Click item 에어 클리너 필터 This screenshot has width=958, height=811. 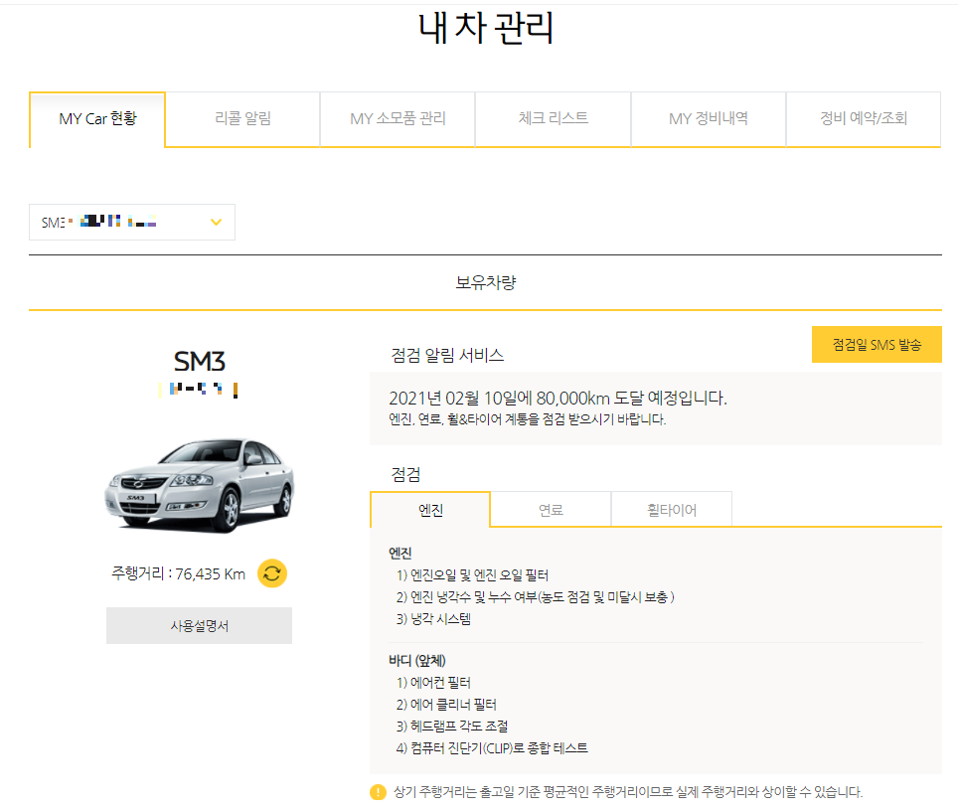pyautogui.click(x=446, y=705)
